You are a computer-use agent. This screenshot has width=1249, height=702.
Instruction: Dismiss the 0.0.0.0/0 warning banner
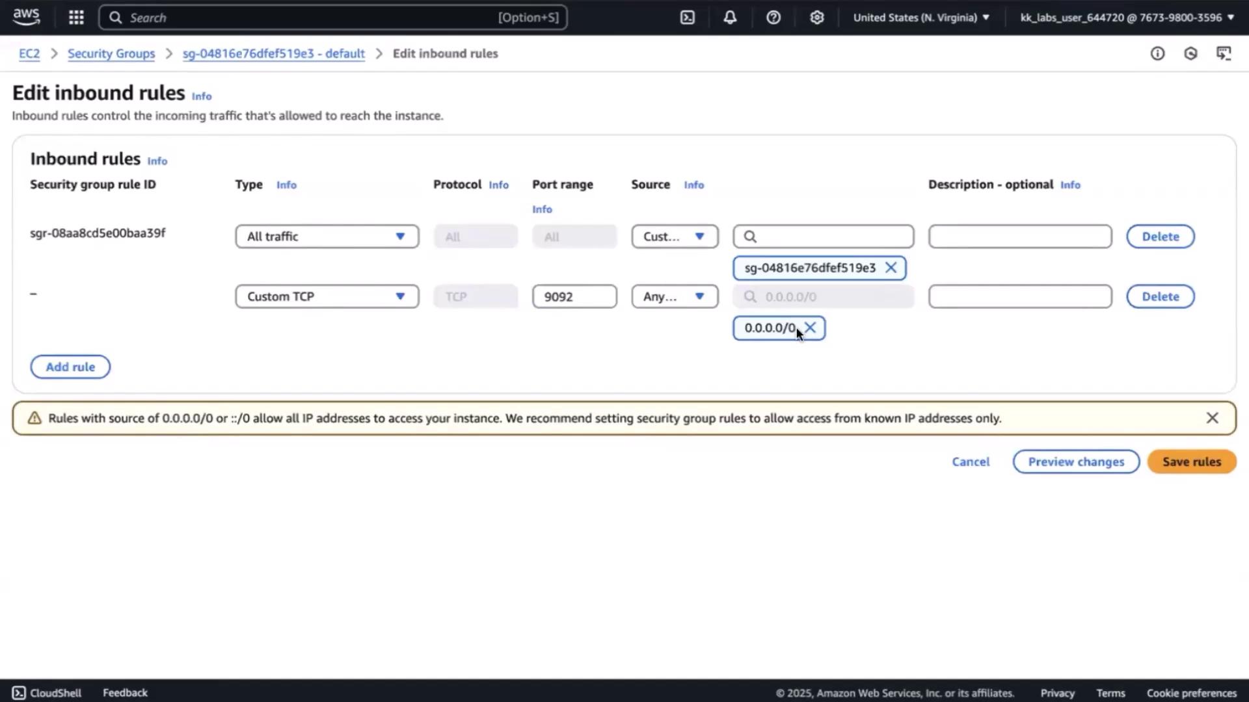click(1212, 418)
